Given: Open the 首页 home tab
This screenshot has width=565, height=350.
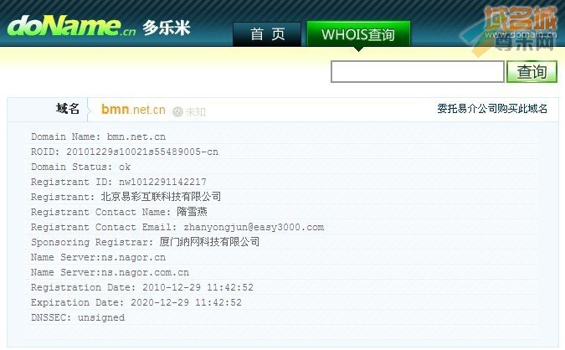Looking at the screenshot, I should click(267, 33).
